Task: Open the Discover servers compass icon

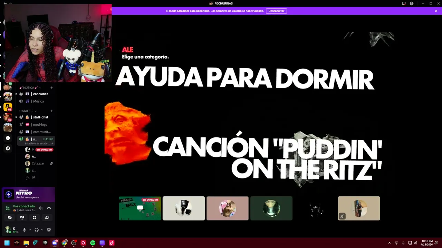Action: tap(8, 148)
